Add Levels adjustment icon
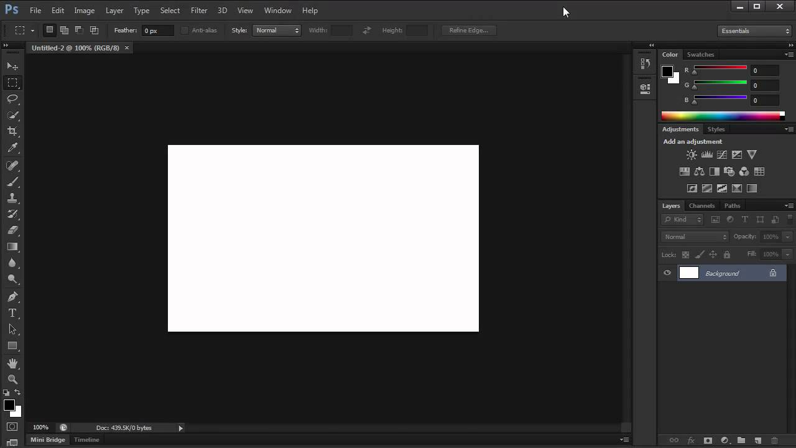This screenshot has width=796, height=448. [706, 154]
